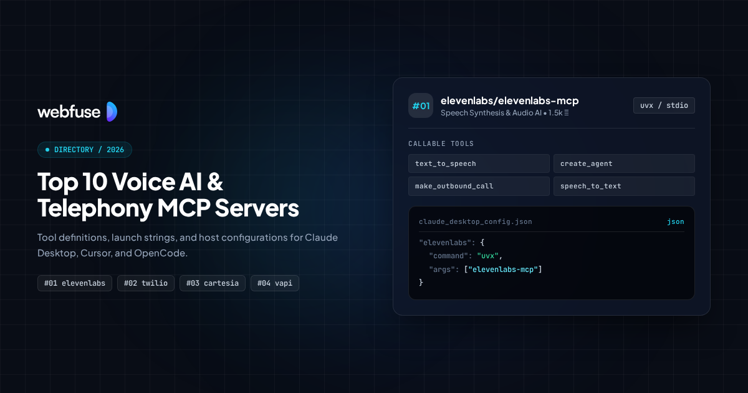Click the "elevenlabs": { code line
This screenshot has width=748, height=393.
coord(452,242)
